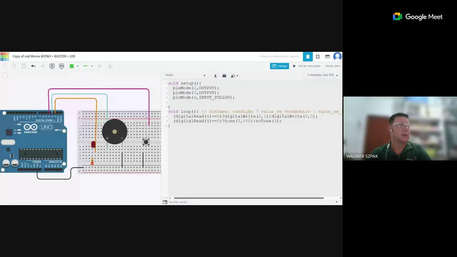This screenshot has width=457, height=257.
Task: Open the notes tool icon
Action: tap(52, 66)
